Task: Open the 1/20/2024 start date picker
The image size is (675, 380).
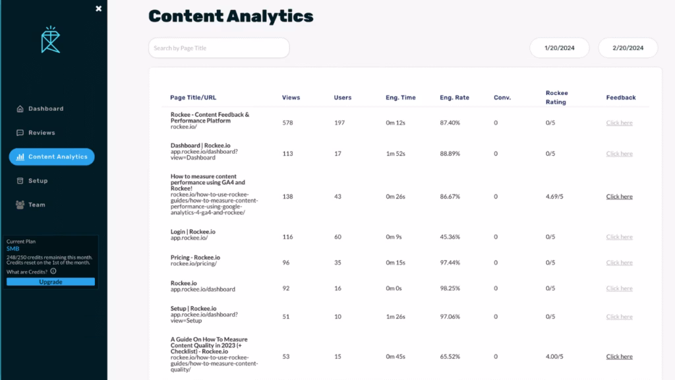Action: (x=559, y=47)
